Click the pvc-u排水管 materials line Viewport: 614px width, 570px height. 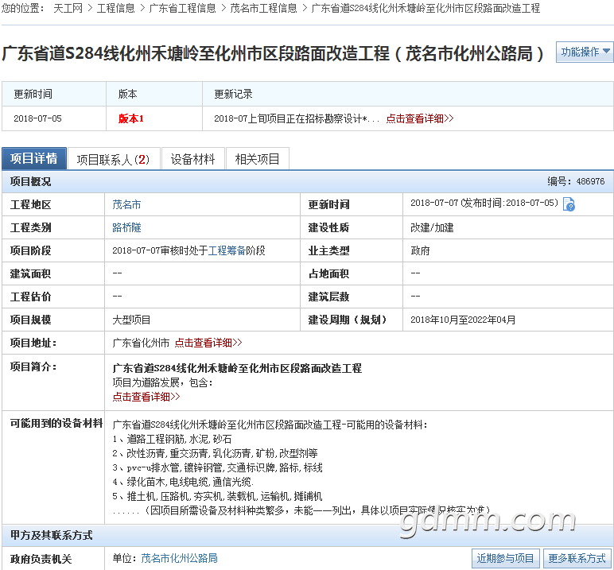tap(217, 467)
